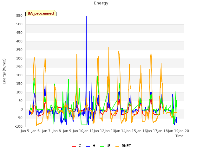Click the RNET legend label
The width and height of the screenshot is (203, 152).
click(126, 146)
